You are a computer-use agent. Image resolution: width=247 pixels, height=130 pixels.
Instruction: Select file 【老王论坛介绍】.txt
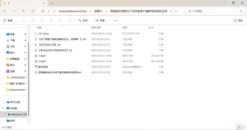pos(49,45)
